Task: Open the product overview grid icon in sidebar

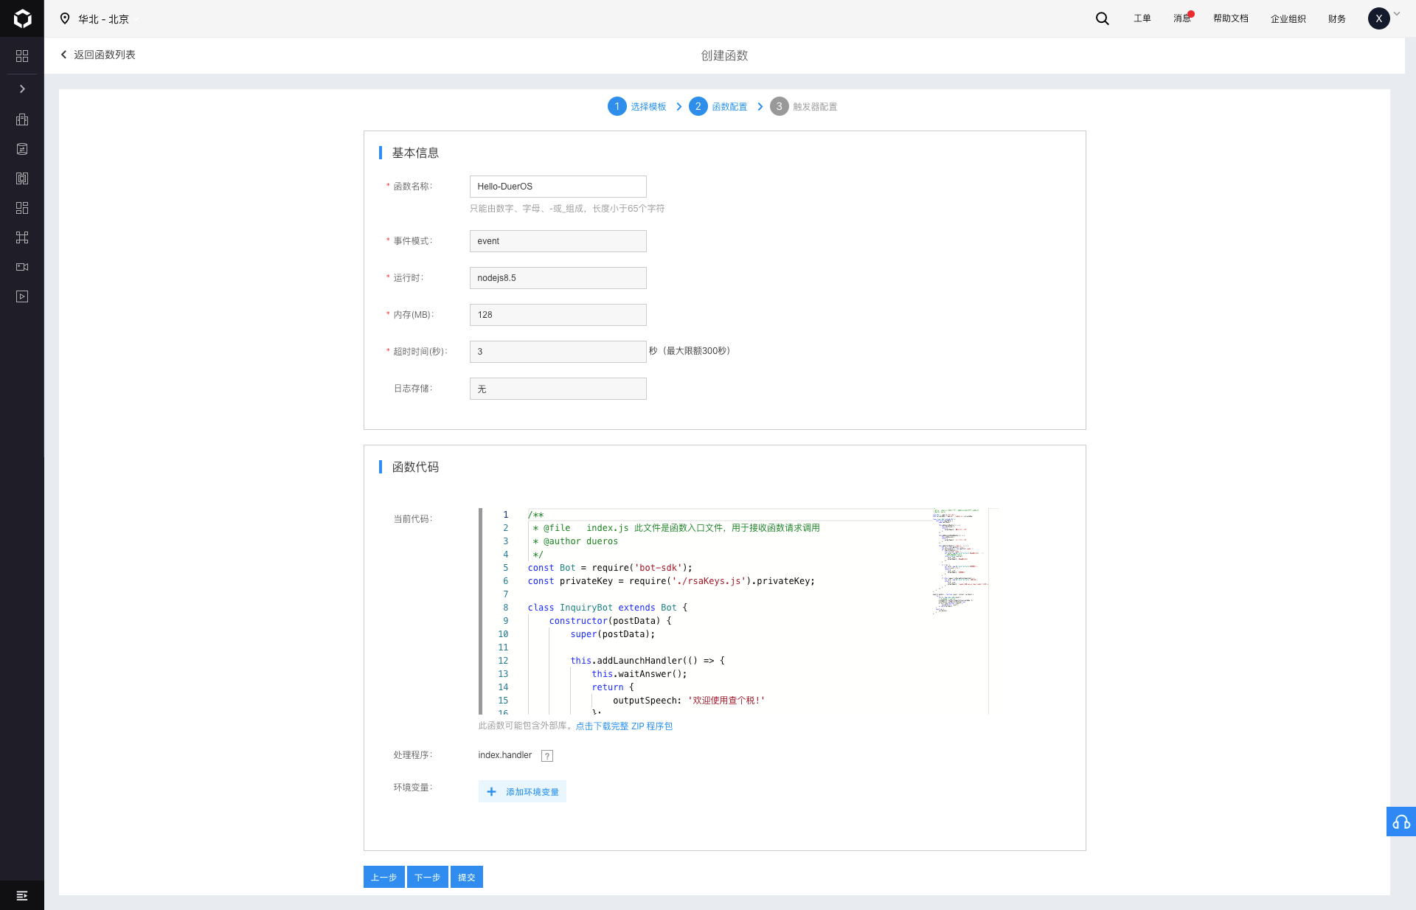Action: point(22,56)
